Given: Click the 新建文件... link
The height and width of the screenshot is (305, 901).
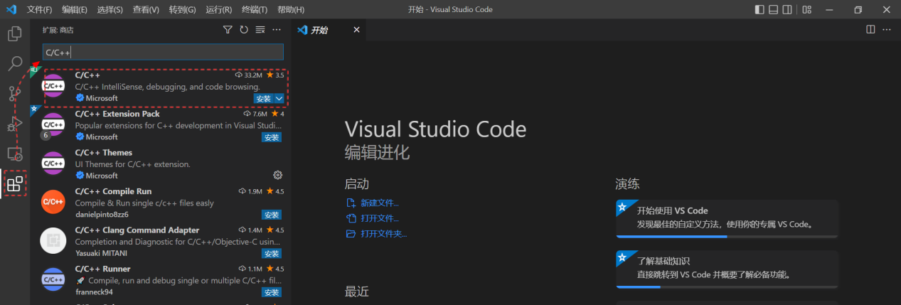Looking at the screenshot, I should 380,203.
